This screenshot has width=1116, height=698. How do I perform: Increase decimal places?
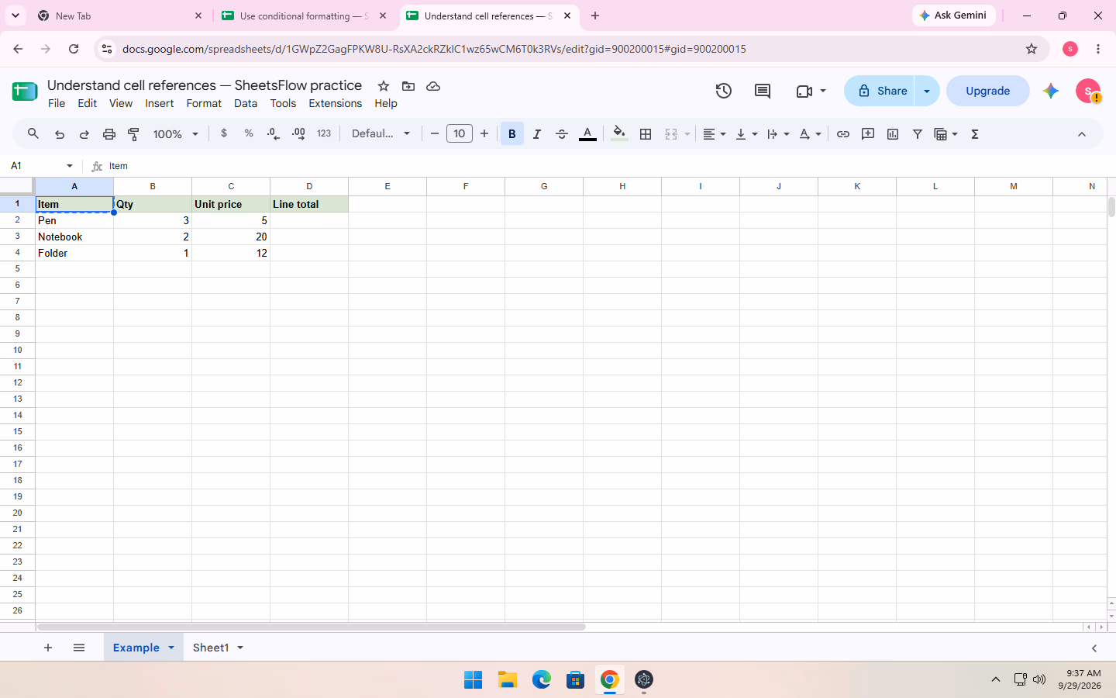coord(298,133)
